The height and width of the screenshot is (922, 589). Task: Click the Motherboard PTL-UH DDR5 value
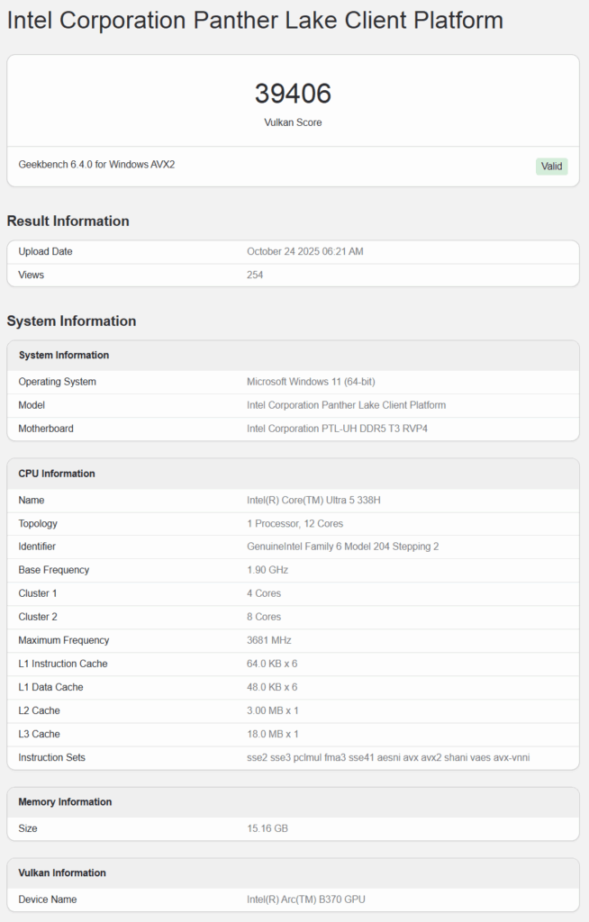(x=337, y=429)
